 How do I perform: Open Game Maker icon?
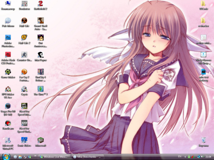coord(8,72)
